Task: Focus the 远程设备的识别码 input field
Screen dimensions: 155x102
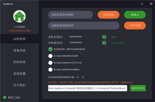Action: [x=71, y=15]
